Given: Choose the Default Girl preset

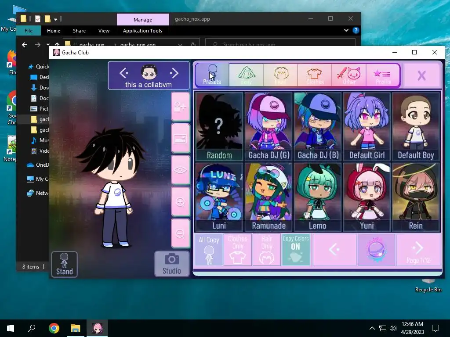Looking at the screenshot, I should [367, 126].
